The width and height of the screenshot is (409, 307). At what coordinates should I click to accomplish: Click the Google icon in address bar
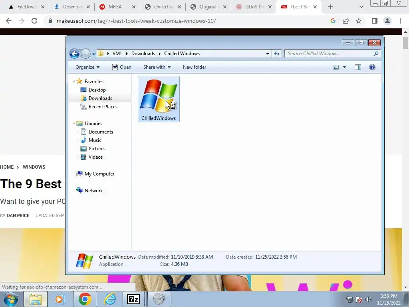tap(333, 21)
